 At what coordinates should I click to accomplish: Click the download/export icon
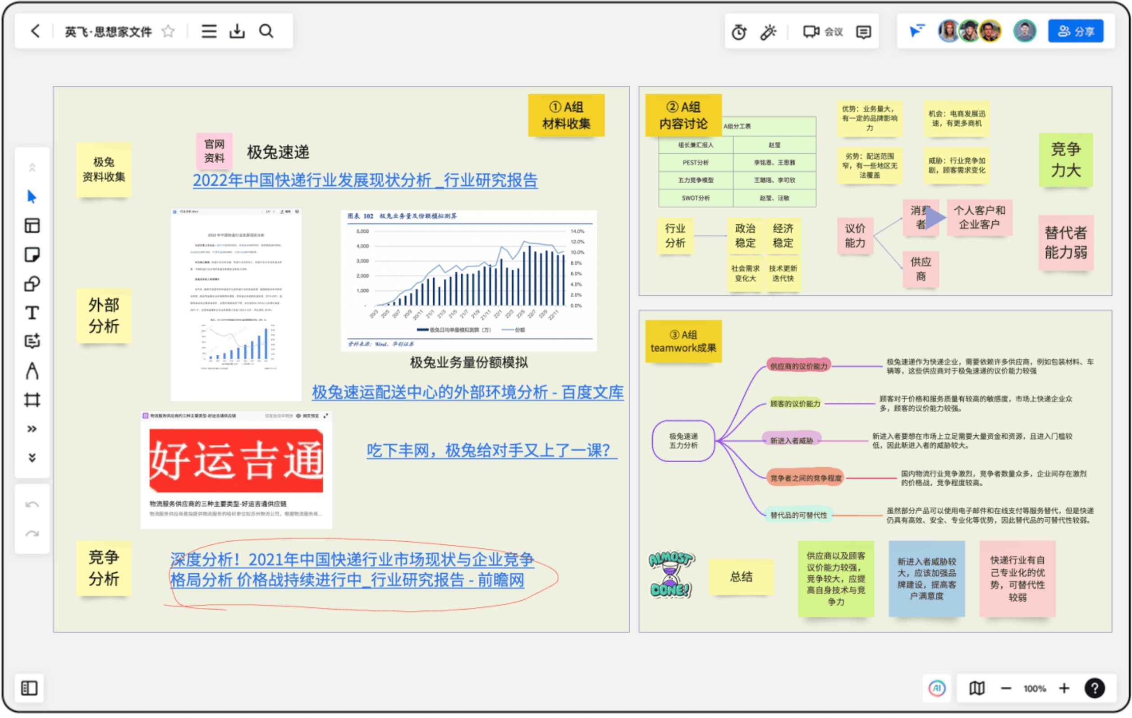click(238, 32)
